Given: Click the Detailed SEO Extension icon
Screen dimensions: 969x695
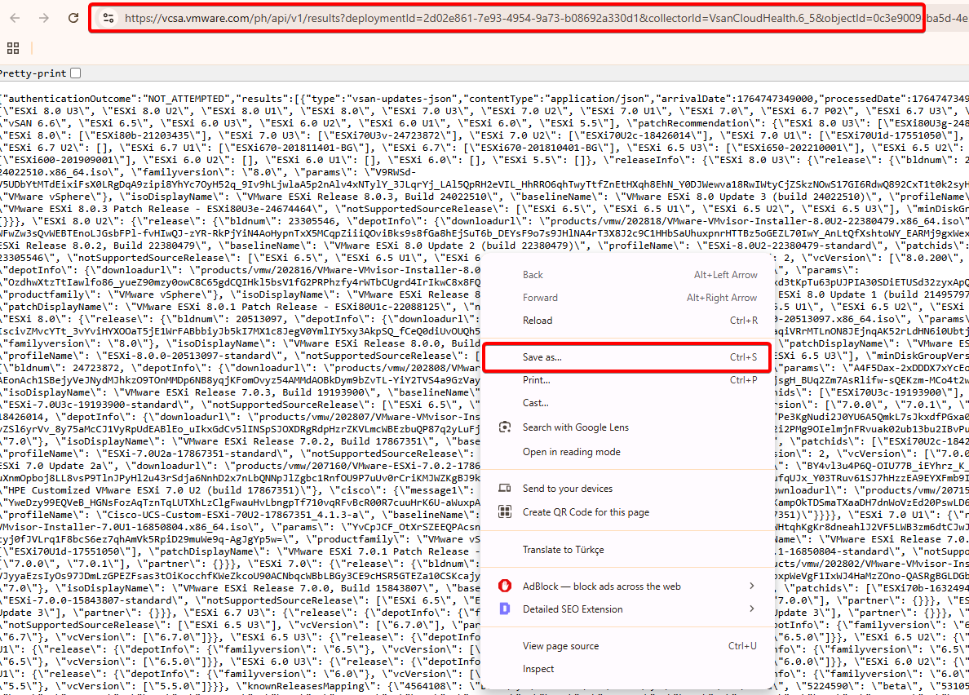Looking at the screenshot, I should point(506,609).
